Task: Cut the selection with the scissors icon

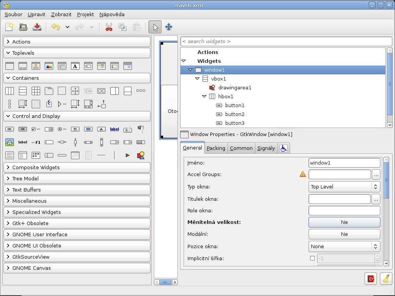Action: pos(109,27)
